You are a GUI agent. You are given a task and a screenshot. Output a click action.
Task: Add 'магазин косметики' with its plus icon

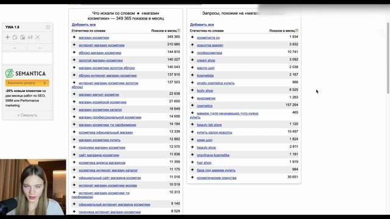tap(74, 37)
